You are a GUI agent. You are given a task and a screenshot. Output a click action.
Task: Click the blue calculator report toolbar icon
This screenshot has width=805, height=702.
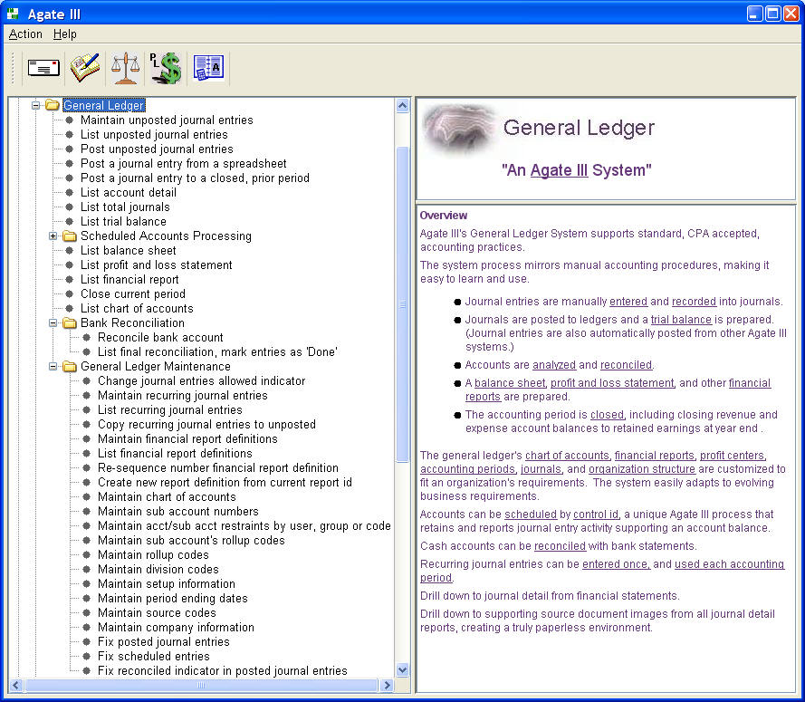coord(208,68)
